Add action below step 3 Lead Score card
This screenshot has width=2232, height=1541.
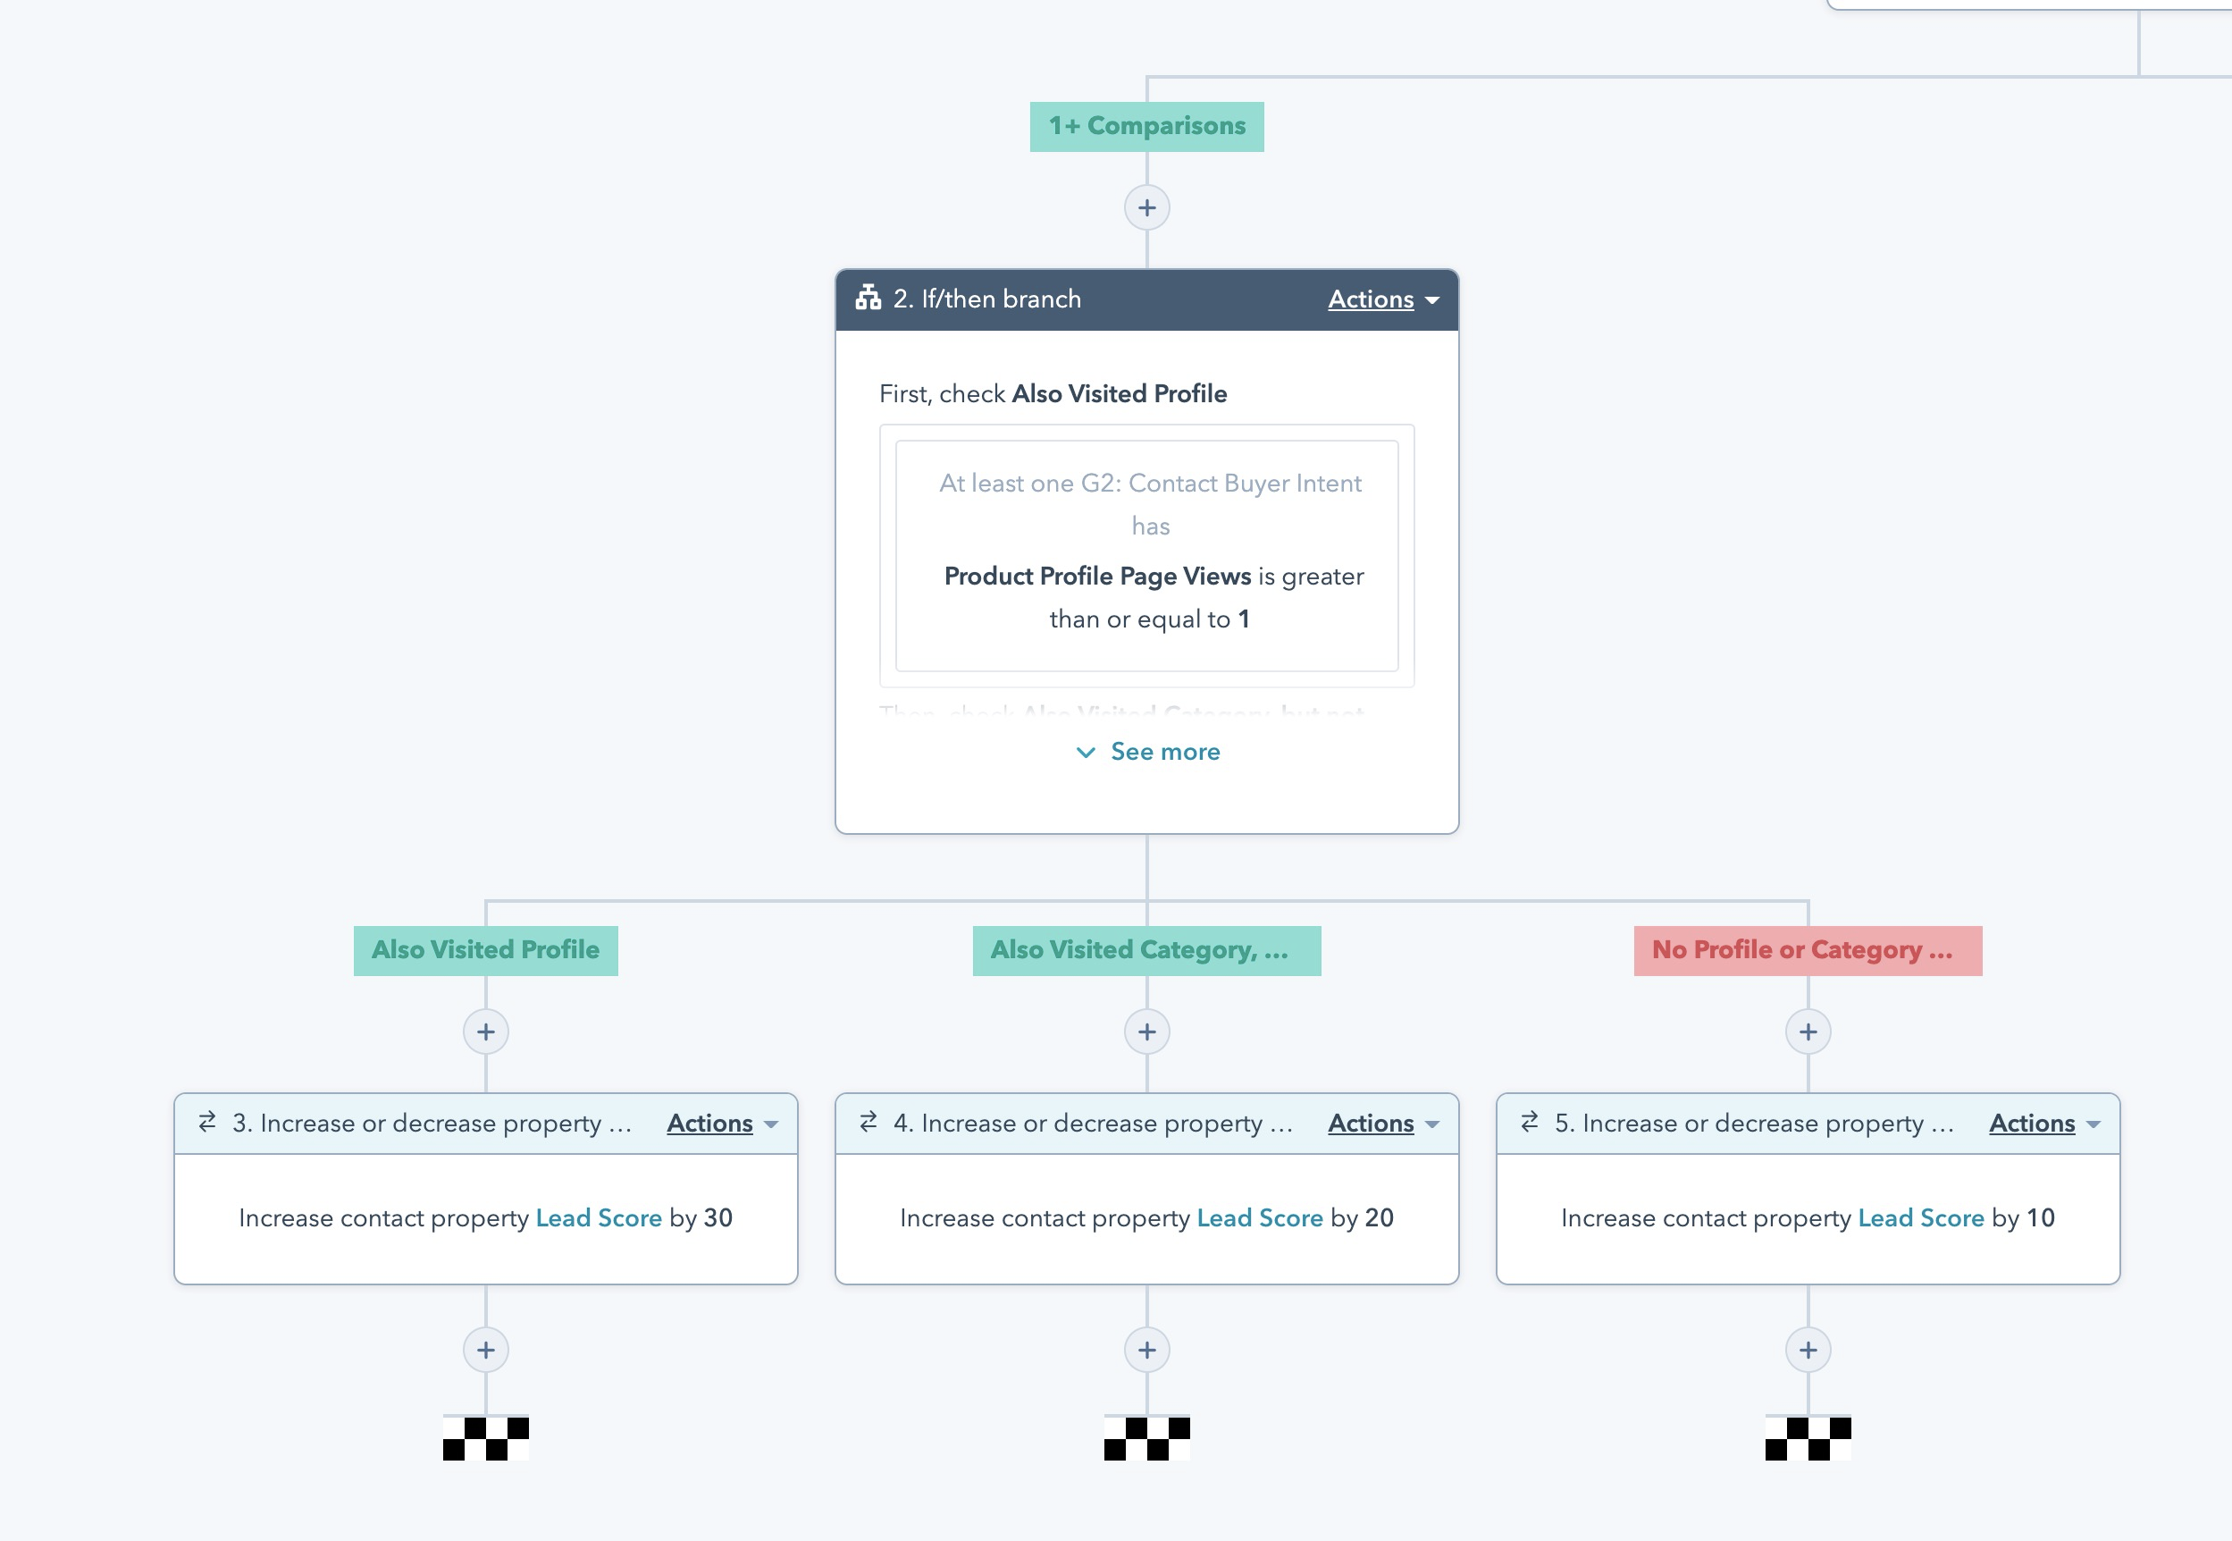point(485,1349)
